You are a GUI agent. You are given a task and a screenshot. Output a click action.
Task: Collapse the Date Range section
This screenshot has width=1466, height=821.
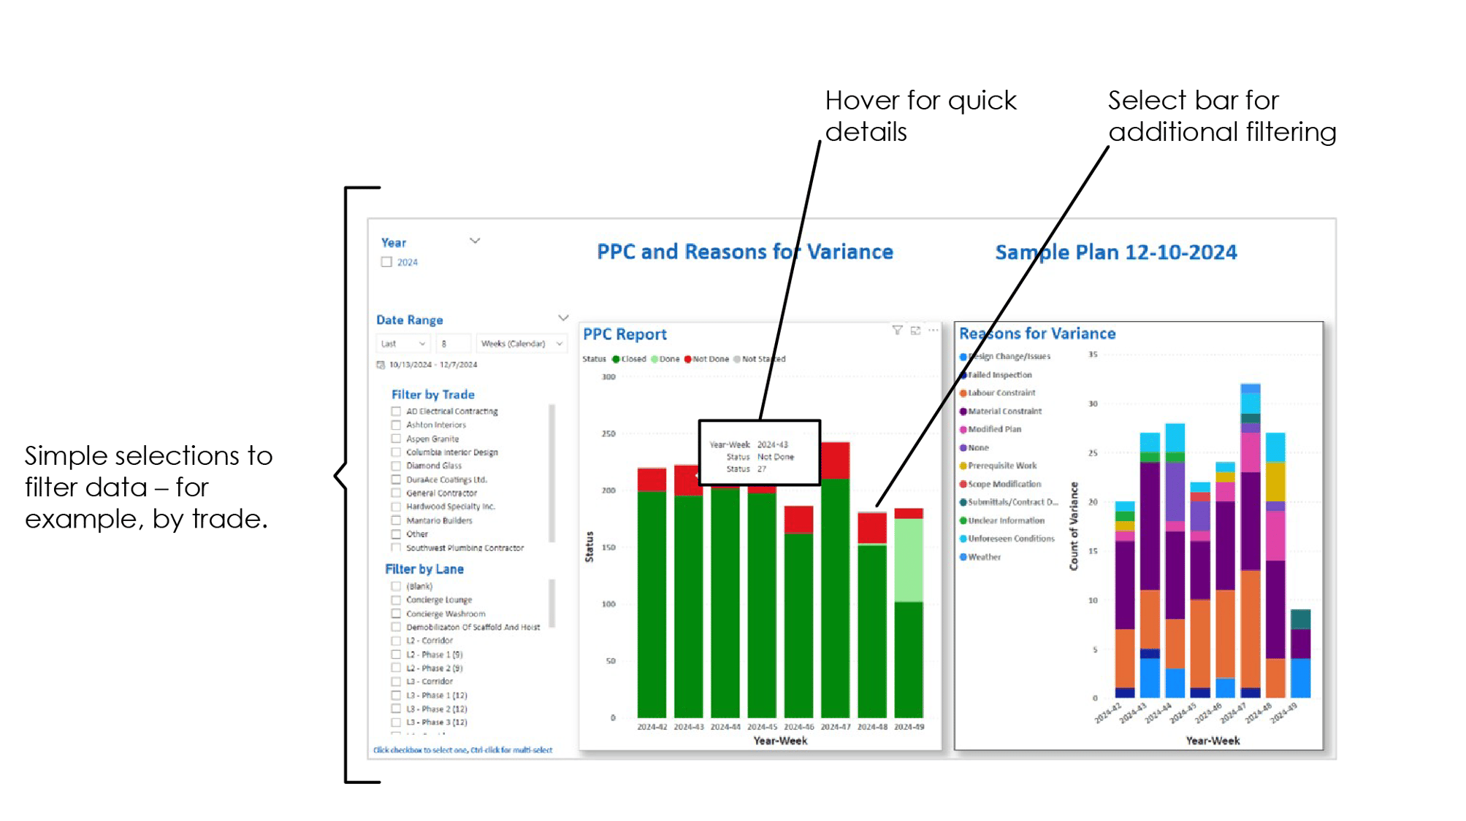pyautogui.click(x=563, y=318)
